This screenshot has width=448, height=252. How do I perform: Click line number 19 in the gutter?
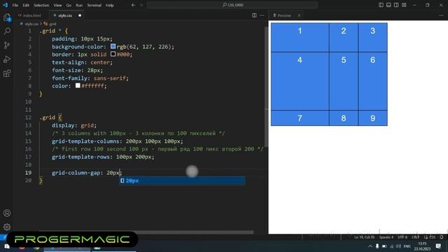[x=28, y=173]
